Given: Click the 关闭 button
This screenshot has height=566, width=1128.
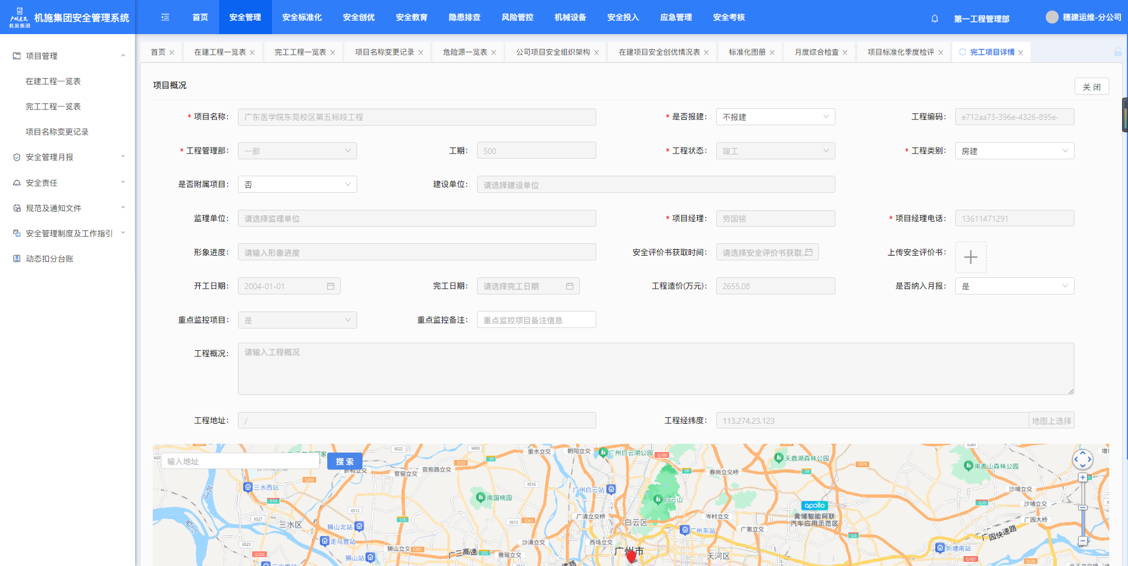Looking at the screenshot, I should (x=1092, y=86).
